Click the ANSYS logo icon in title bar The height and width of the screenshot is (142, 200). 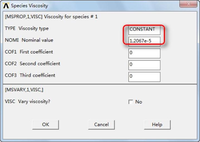7,6
